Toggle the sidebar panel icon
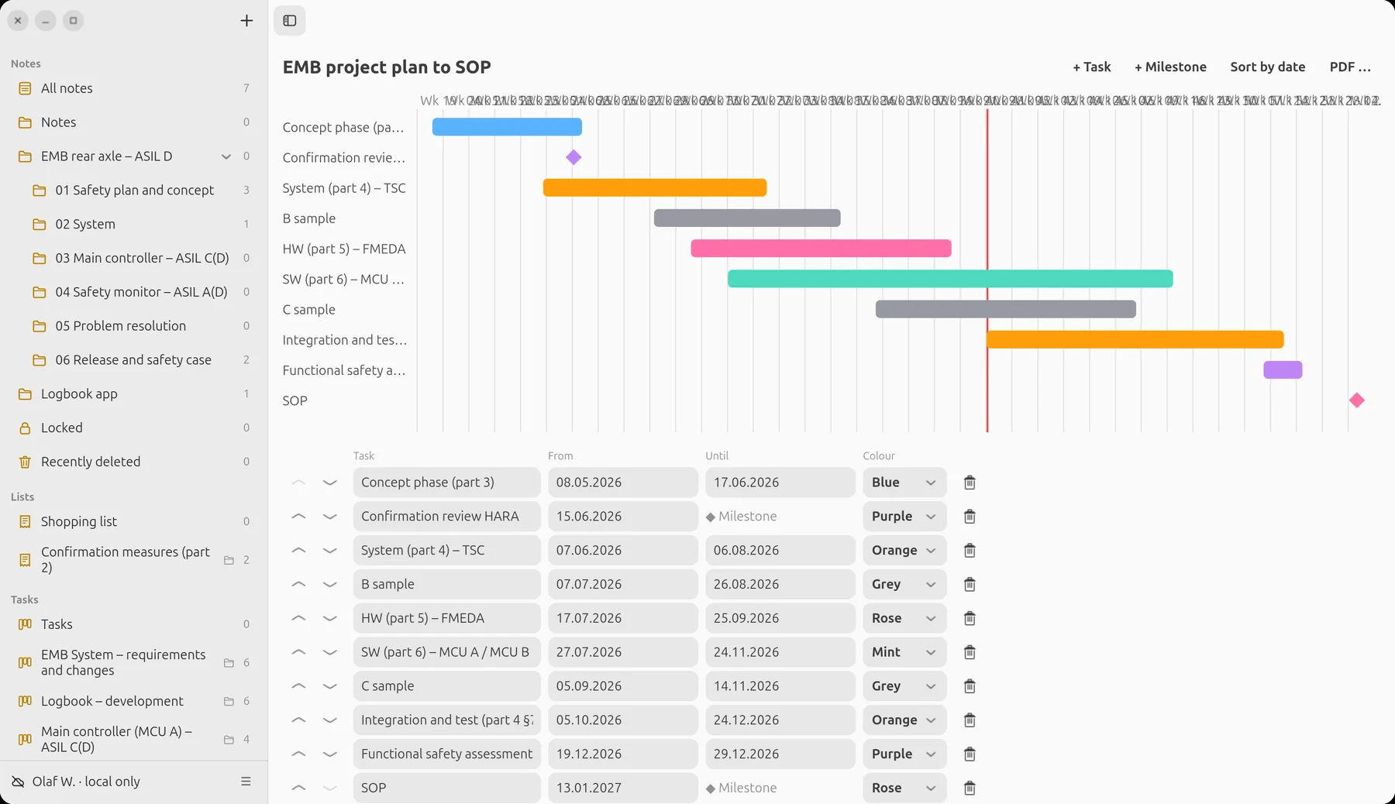Screen dimensions: 1395x804 290,21
